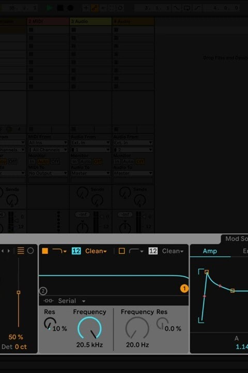Select the oscillator effect lines icon
This screenshot has width=248, height=373.
21,251
